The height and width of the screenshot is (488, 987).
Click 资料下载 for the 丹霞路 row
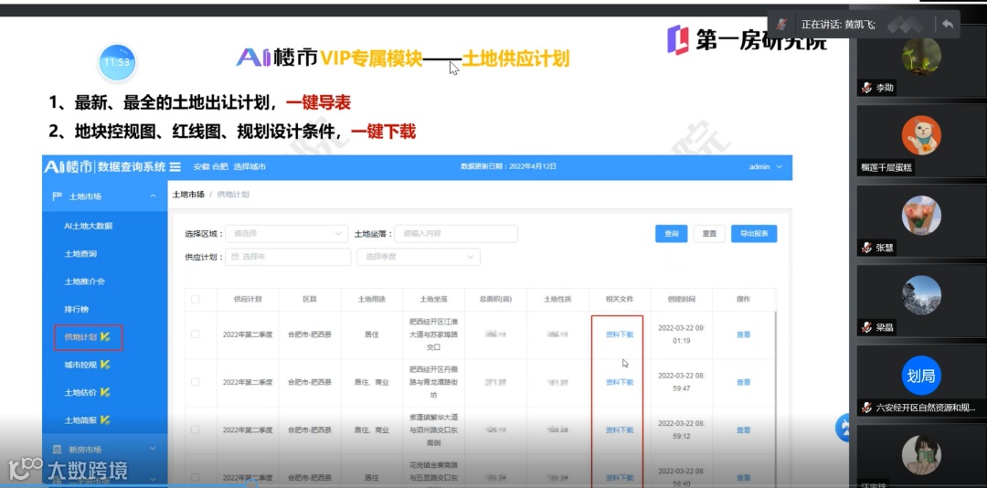coord(620,382)
